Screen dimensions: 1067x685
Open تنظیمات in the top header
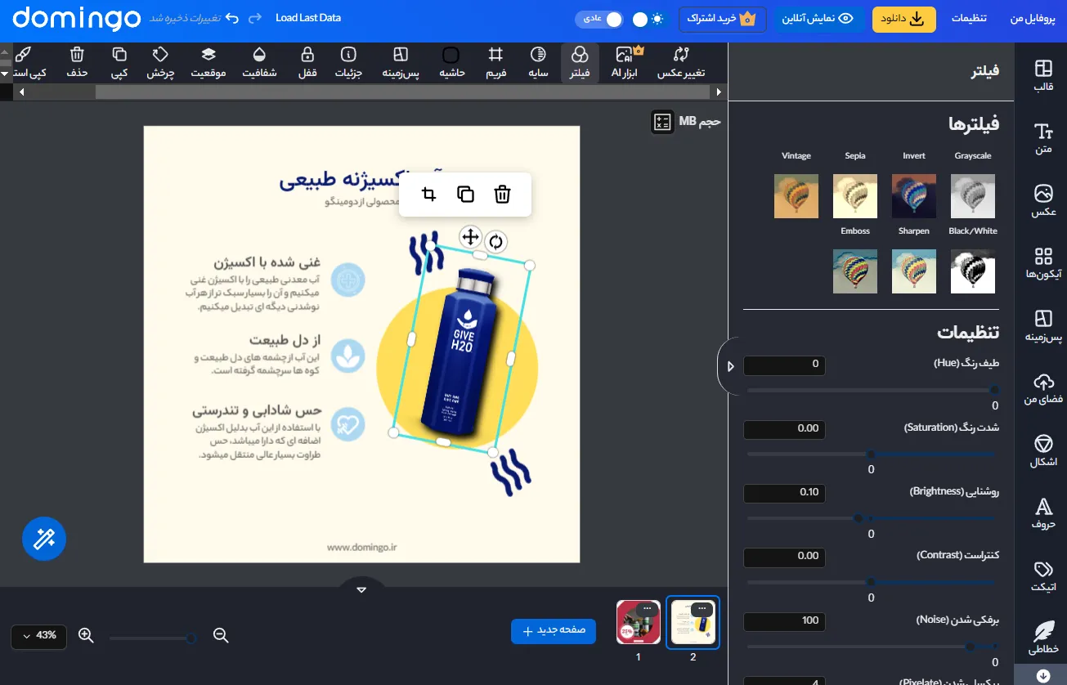(x=969, y=18)
